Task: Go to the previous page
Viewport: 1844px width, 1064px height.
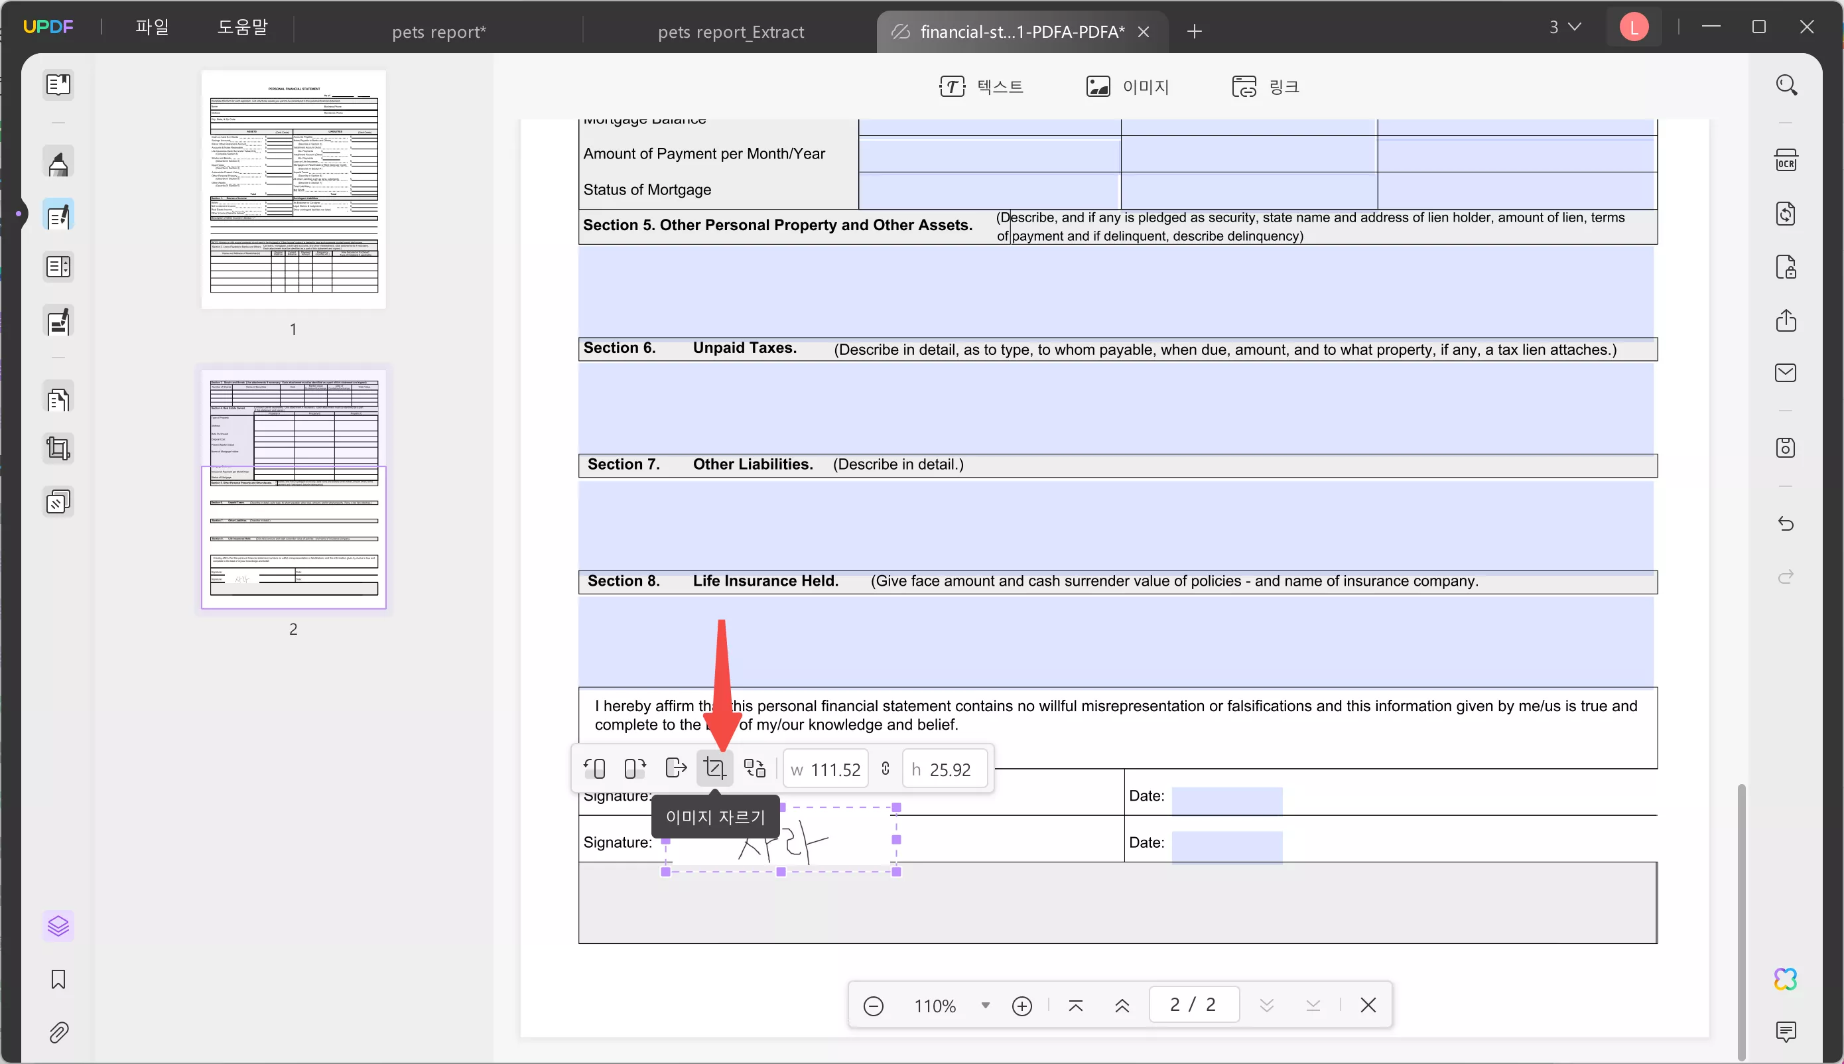Action: point(1122,1006)
